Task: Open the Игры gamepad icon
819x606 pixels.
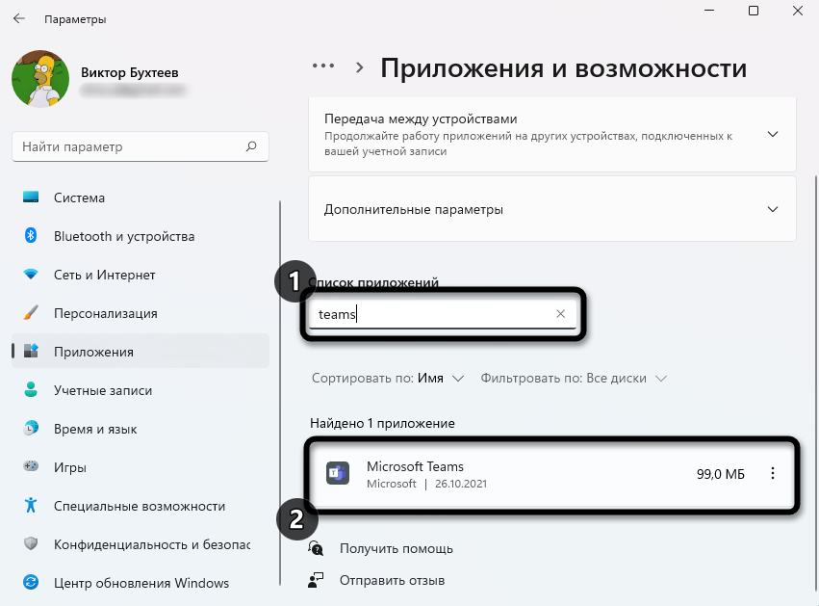Action: [31, 466]
